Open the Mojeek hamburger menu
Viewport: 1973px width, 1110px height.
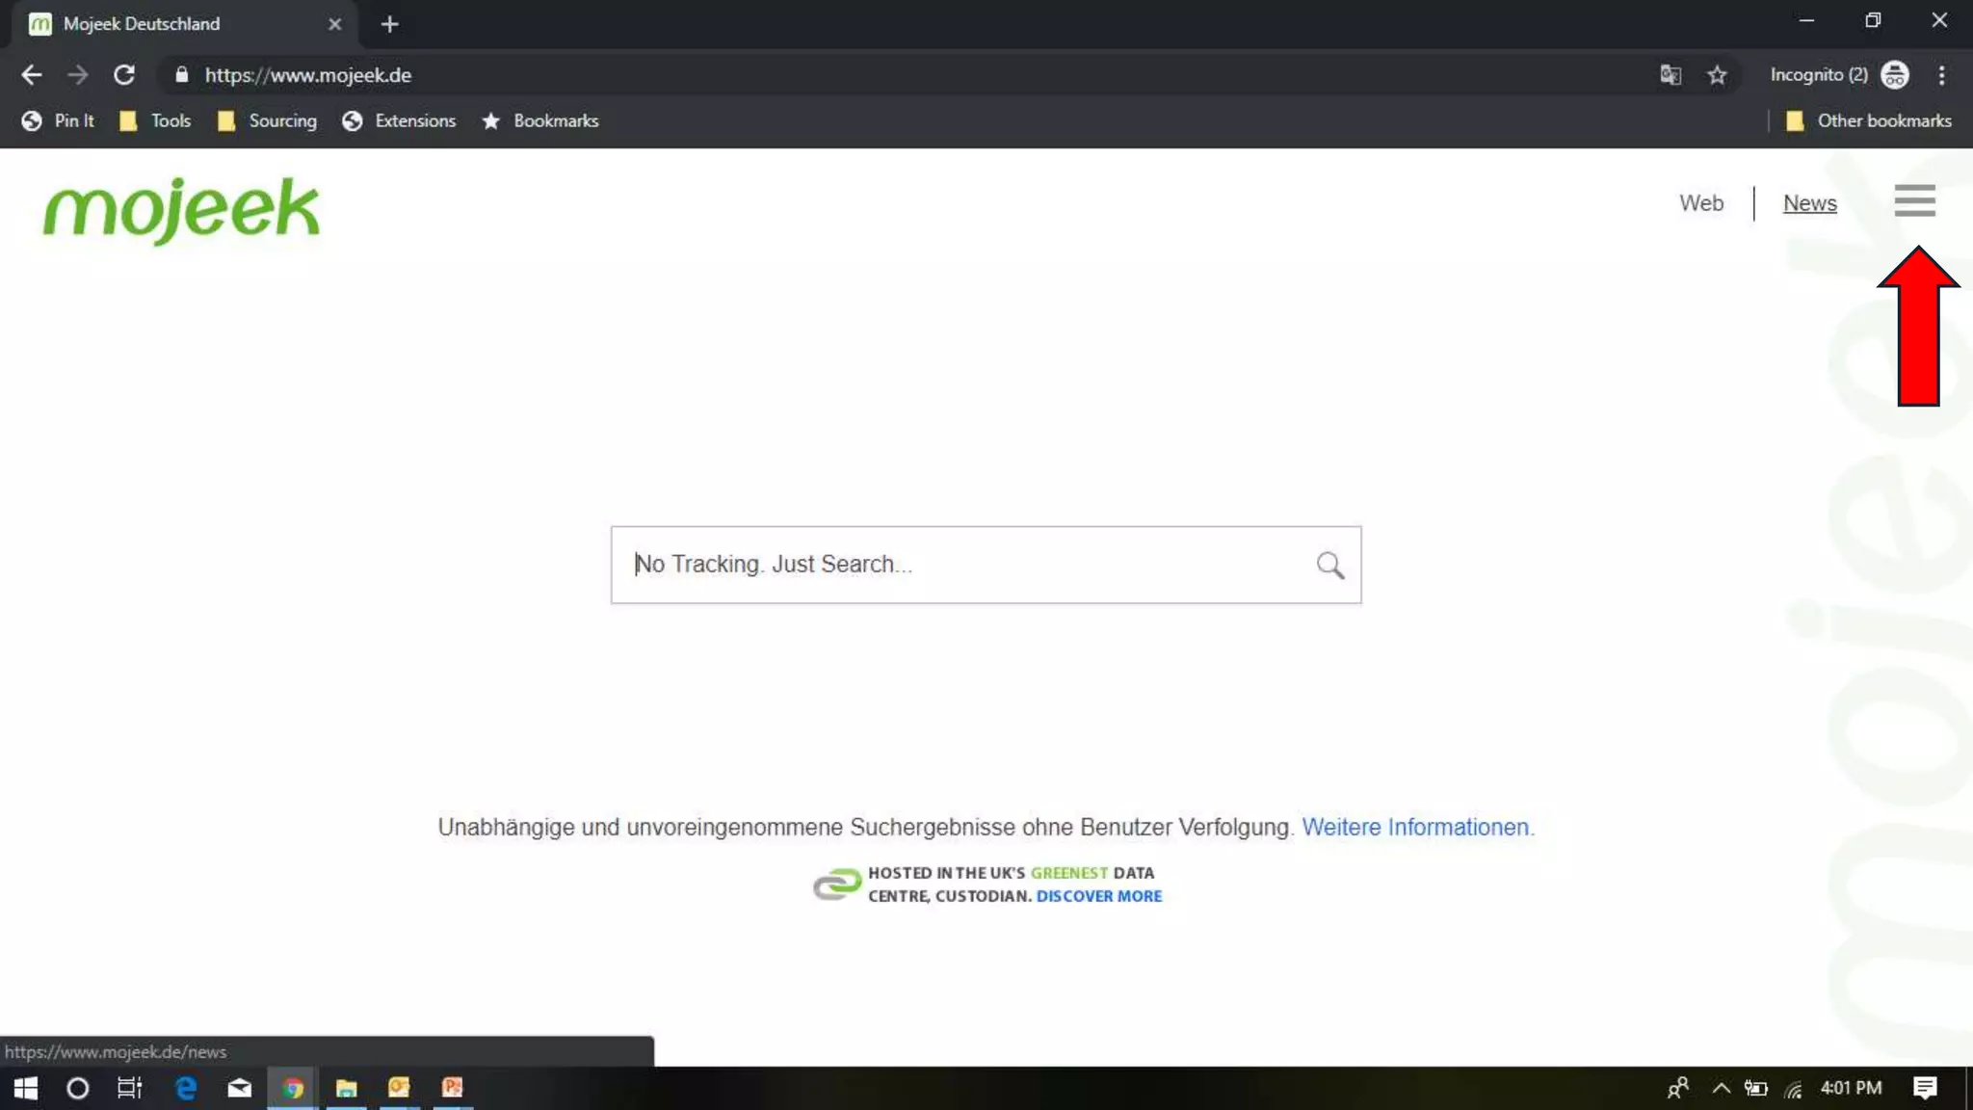point(1913,200)
